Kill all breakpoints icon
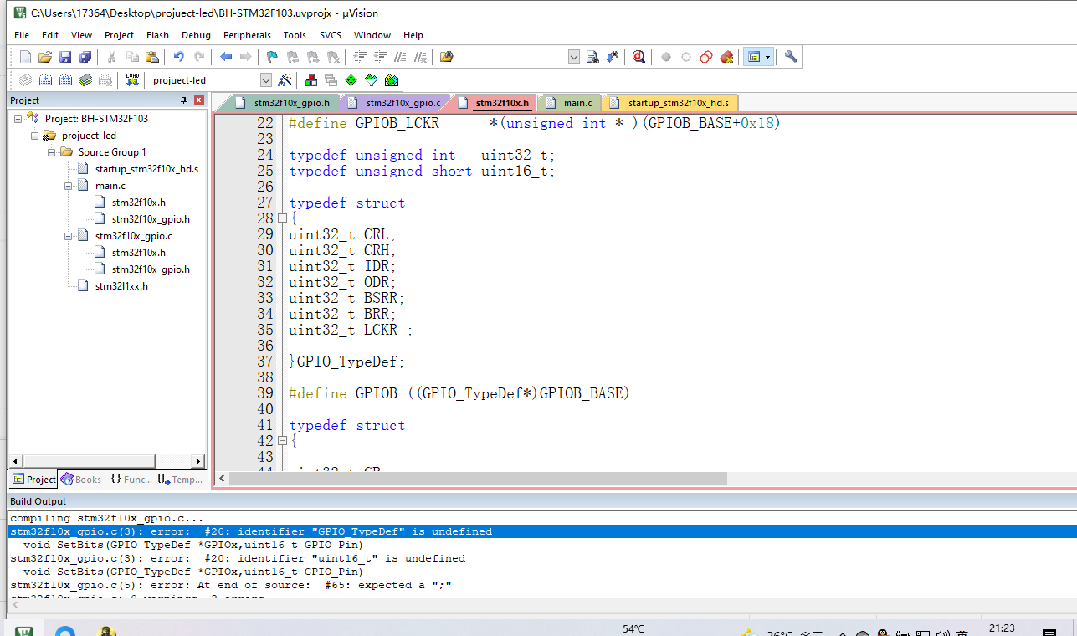The image size is (1077, 636). [726, 57]
